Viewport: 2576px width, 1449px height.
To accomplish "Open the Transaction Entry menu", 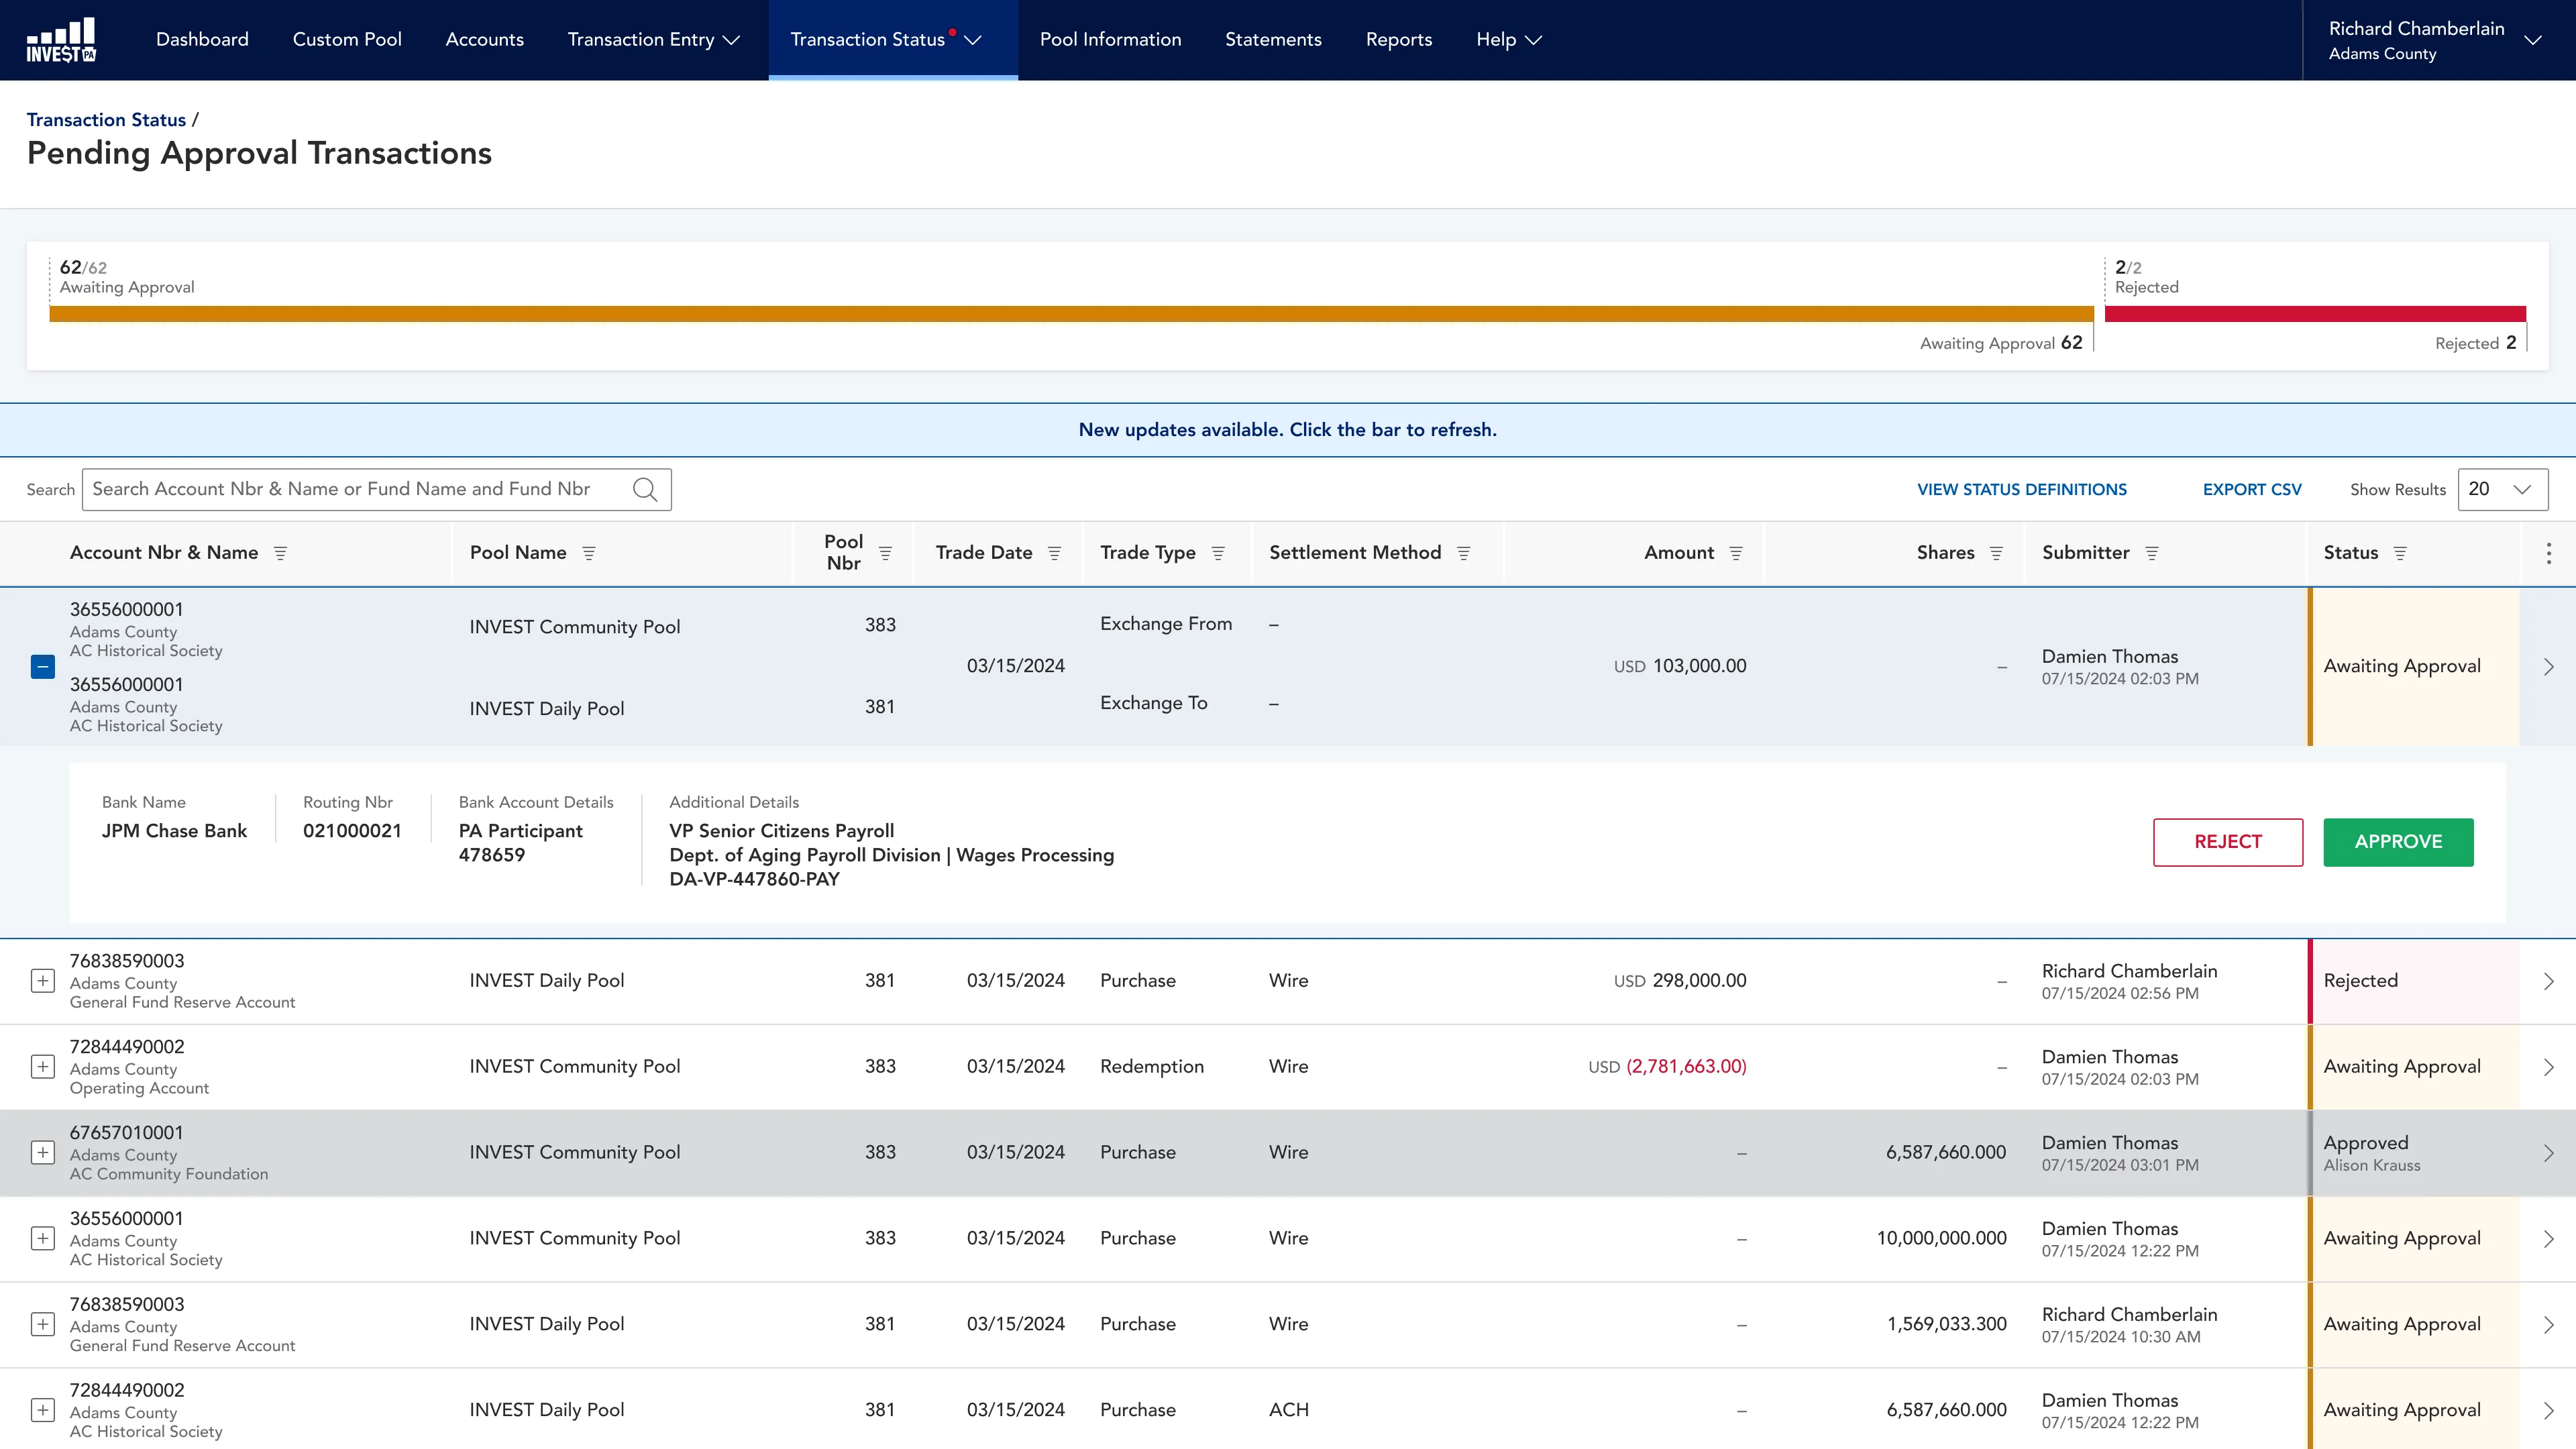I will coord(653,40).
